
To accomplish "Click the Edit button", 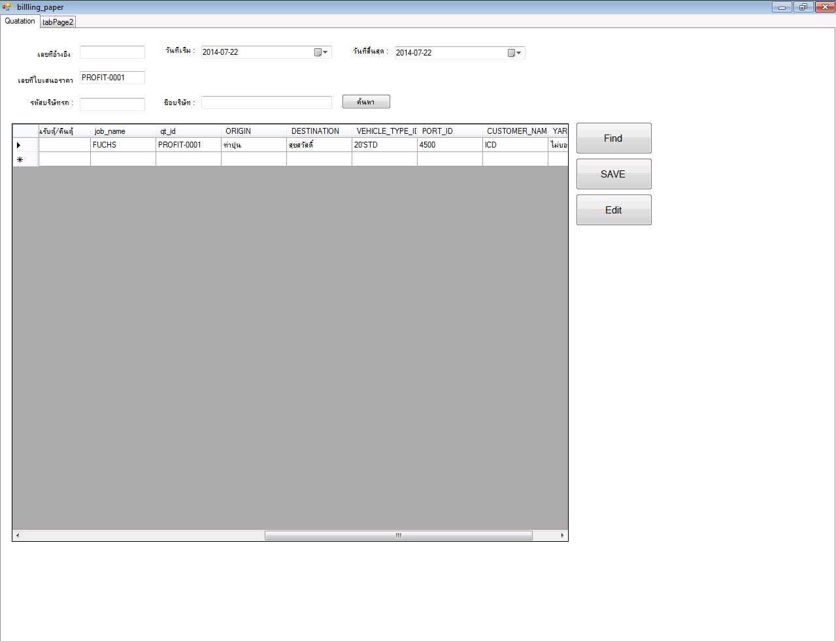I will [x=614, y=210].
